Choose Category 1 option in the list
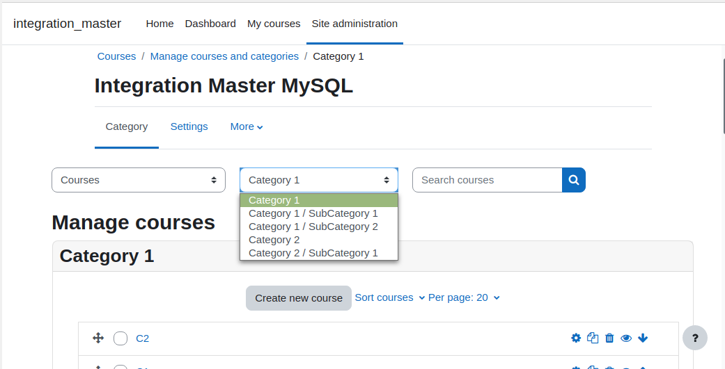Image resolution: width=725 pixels, height=369 pixels. [x=318, y=201]
